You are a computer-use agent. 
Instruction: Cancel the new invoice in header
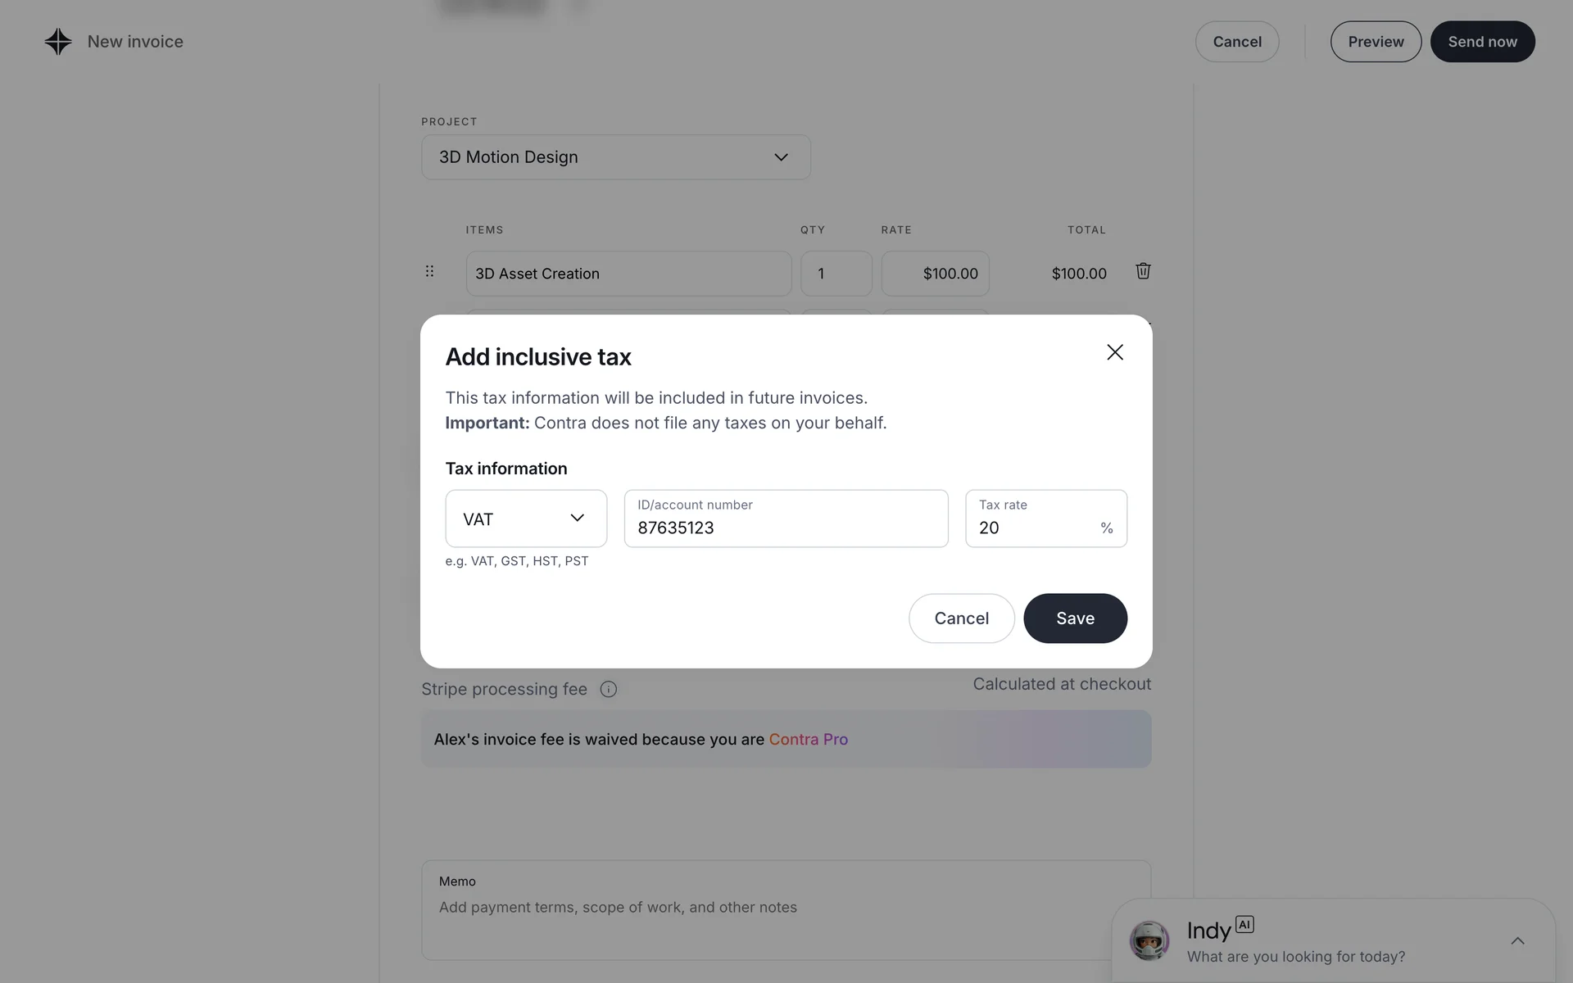point(1236,42)
